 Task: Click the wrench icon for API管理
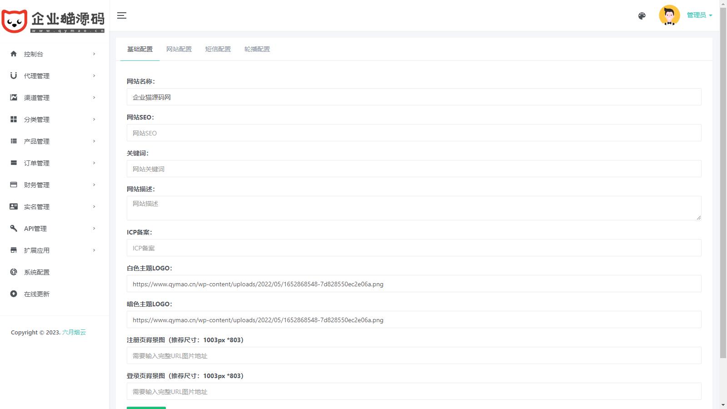point(14,228)
